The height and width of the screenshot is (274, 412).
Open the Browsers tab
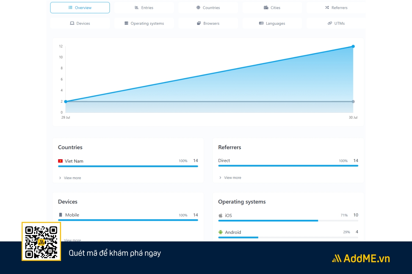click(x=208, y=23)
